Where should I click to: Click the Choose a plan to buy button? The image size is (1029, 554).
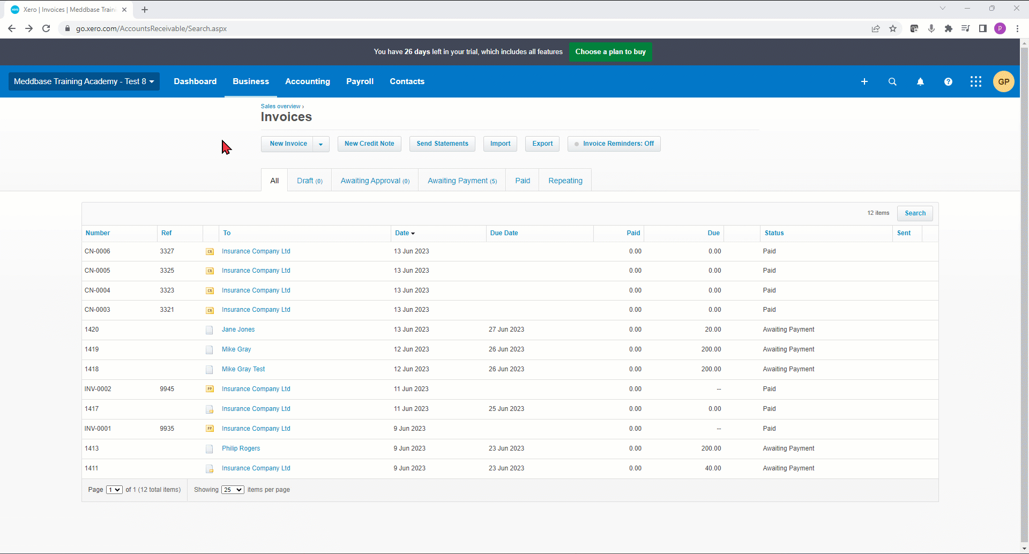click(610, 52)
